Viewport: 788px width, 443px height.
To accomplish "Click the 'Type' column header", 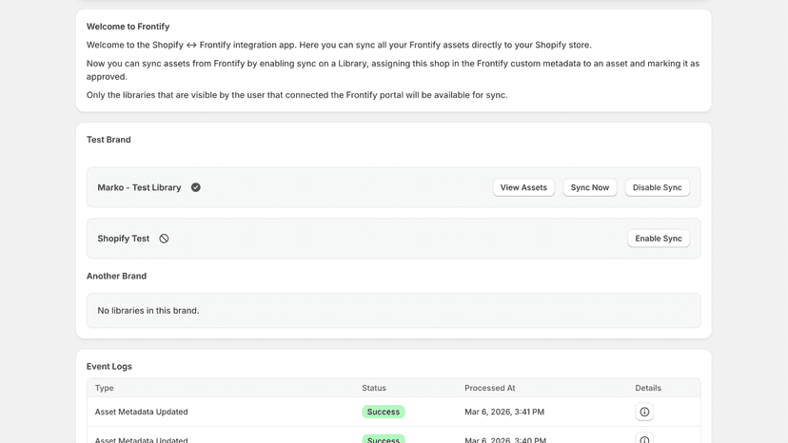I will pyautogui.click(x=104, y=388).
